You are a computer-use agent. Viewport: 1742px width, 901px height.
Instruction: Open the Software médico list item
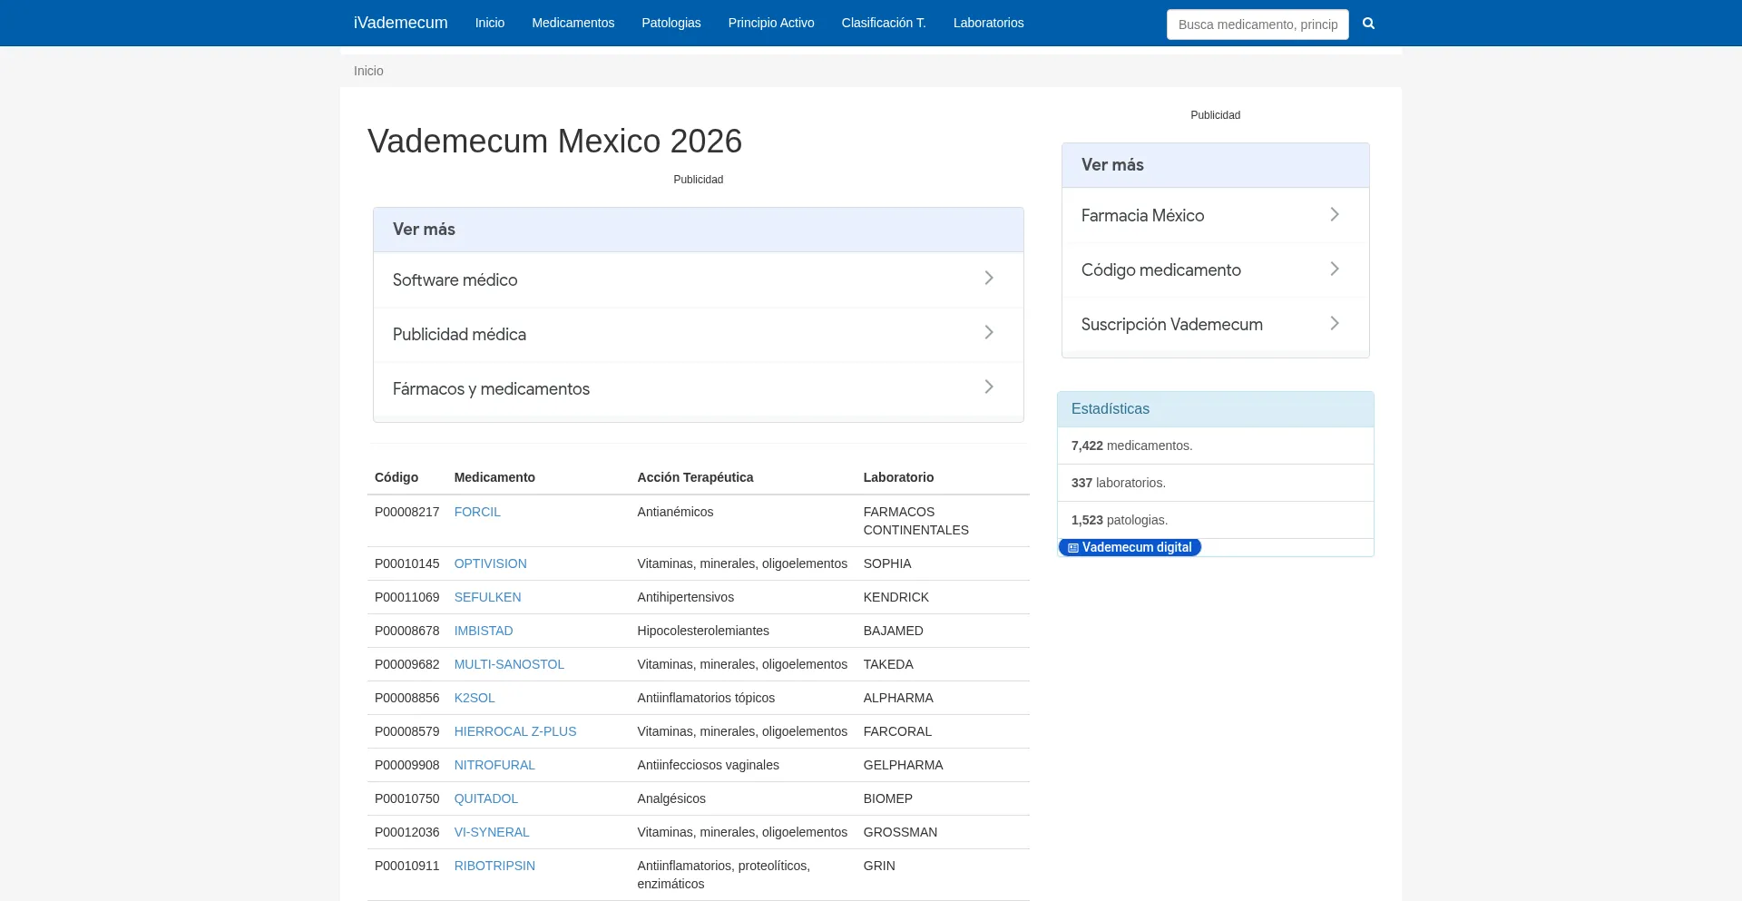(x=699, y=280)
